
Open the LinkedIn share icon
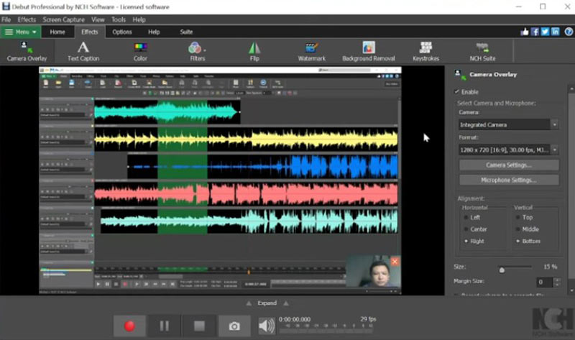555,32
